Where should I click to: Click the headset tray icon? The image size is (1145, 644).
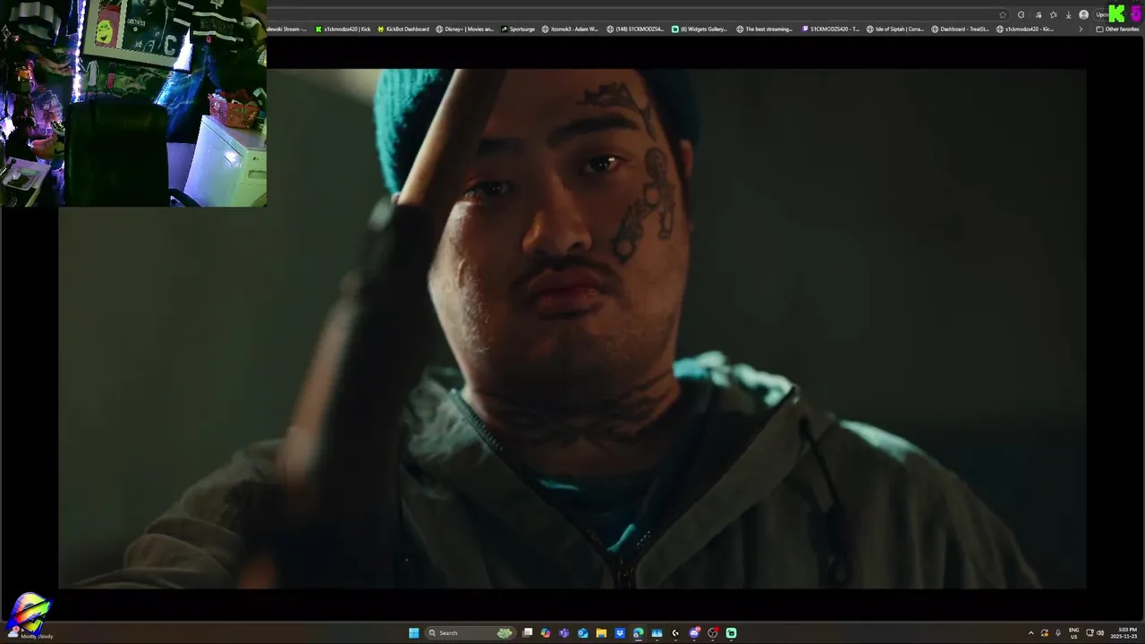coord(1044,633)
